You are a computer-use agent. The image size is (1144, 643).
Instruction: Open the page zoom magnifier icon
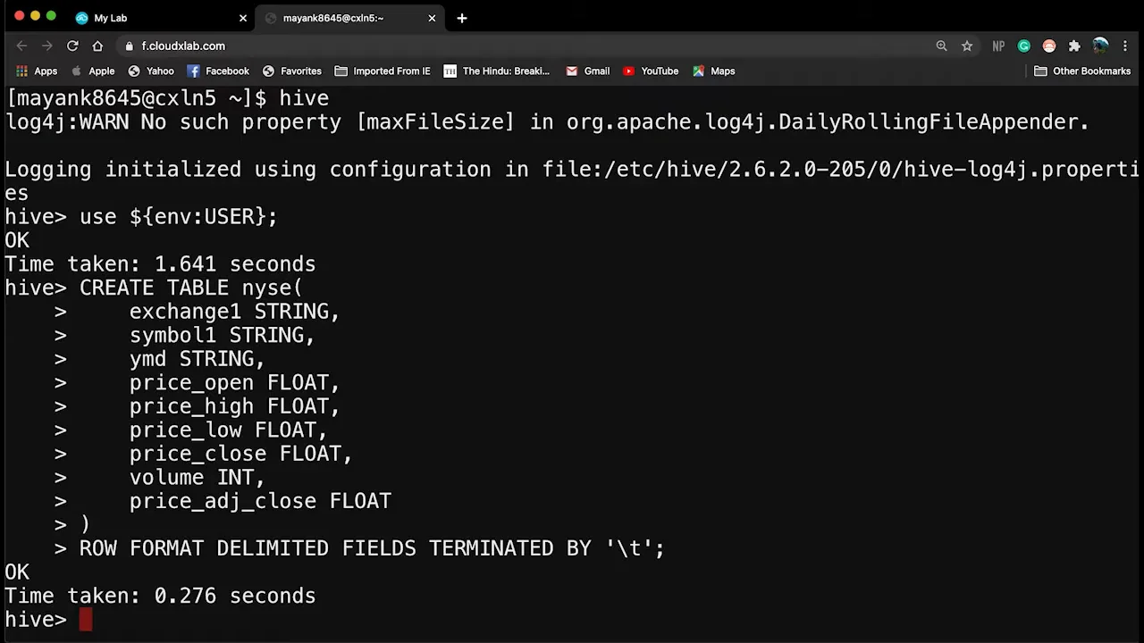pos(941,46)
